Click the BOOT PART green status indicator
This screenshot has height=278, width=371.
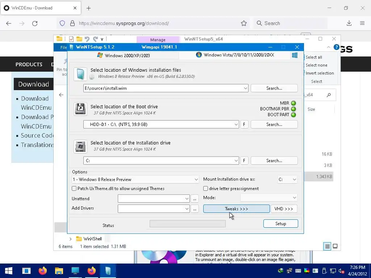(x=293, y=115)
